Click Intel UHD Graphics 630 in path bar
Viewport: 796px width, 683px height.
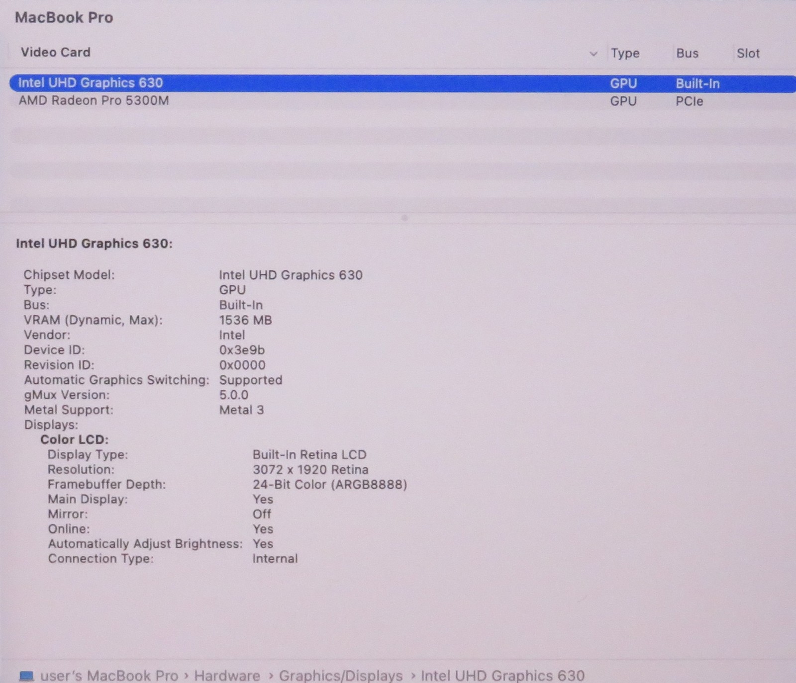[x=502, y=676]
